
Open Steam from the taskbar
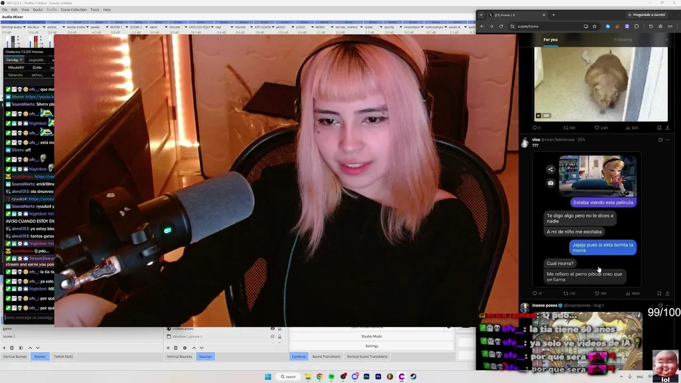click(413, 377)
